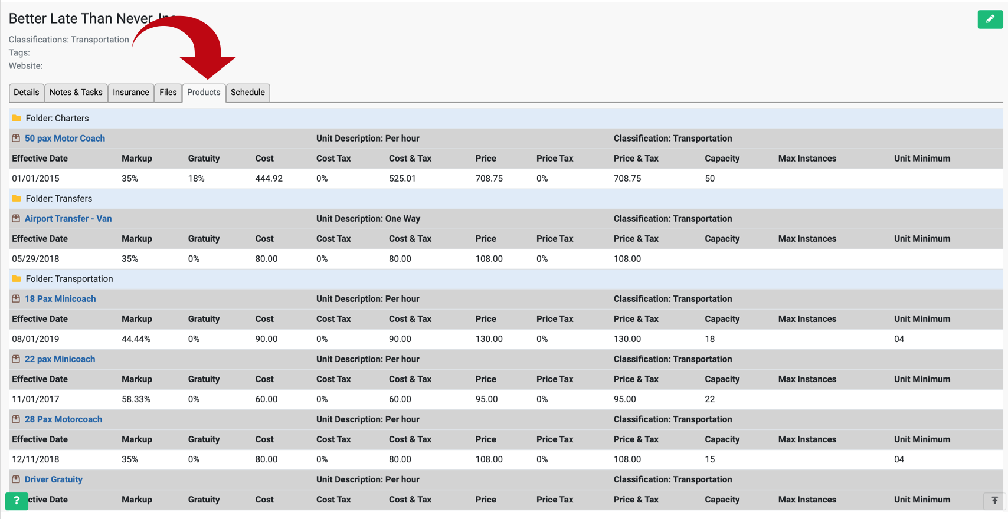The width and height of the screenshot is (1008, 519).
Task: Click Unit Description: One Way text
Action: [368, 218]
